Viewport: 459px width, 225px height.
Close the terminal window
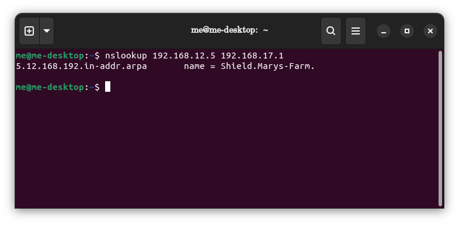coord(430,31)
